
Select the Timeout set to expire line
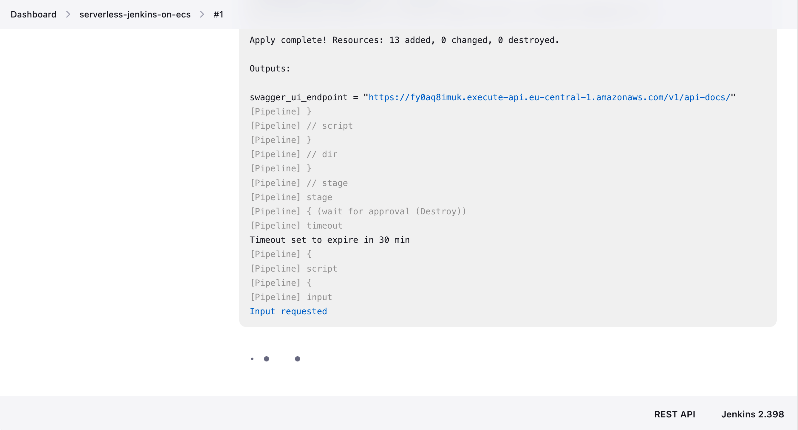click(x=329, y=240)
